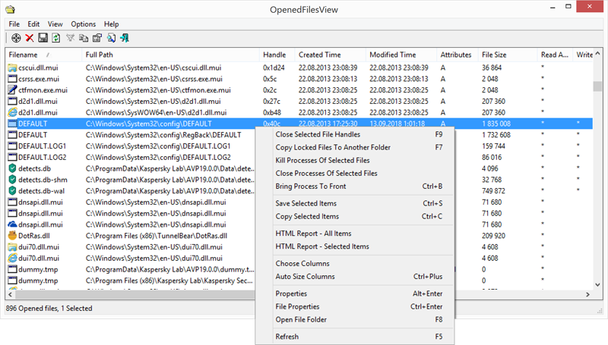The height and width of the screenshot is (345, 608).
Task: Choose Save Selected Items
Action: point(354,203)
